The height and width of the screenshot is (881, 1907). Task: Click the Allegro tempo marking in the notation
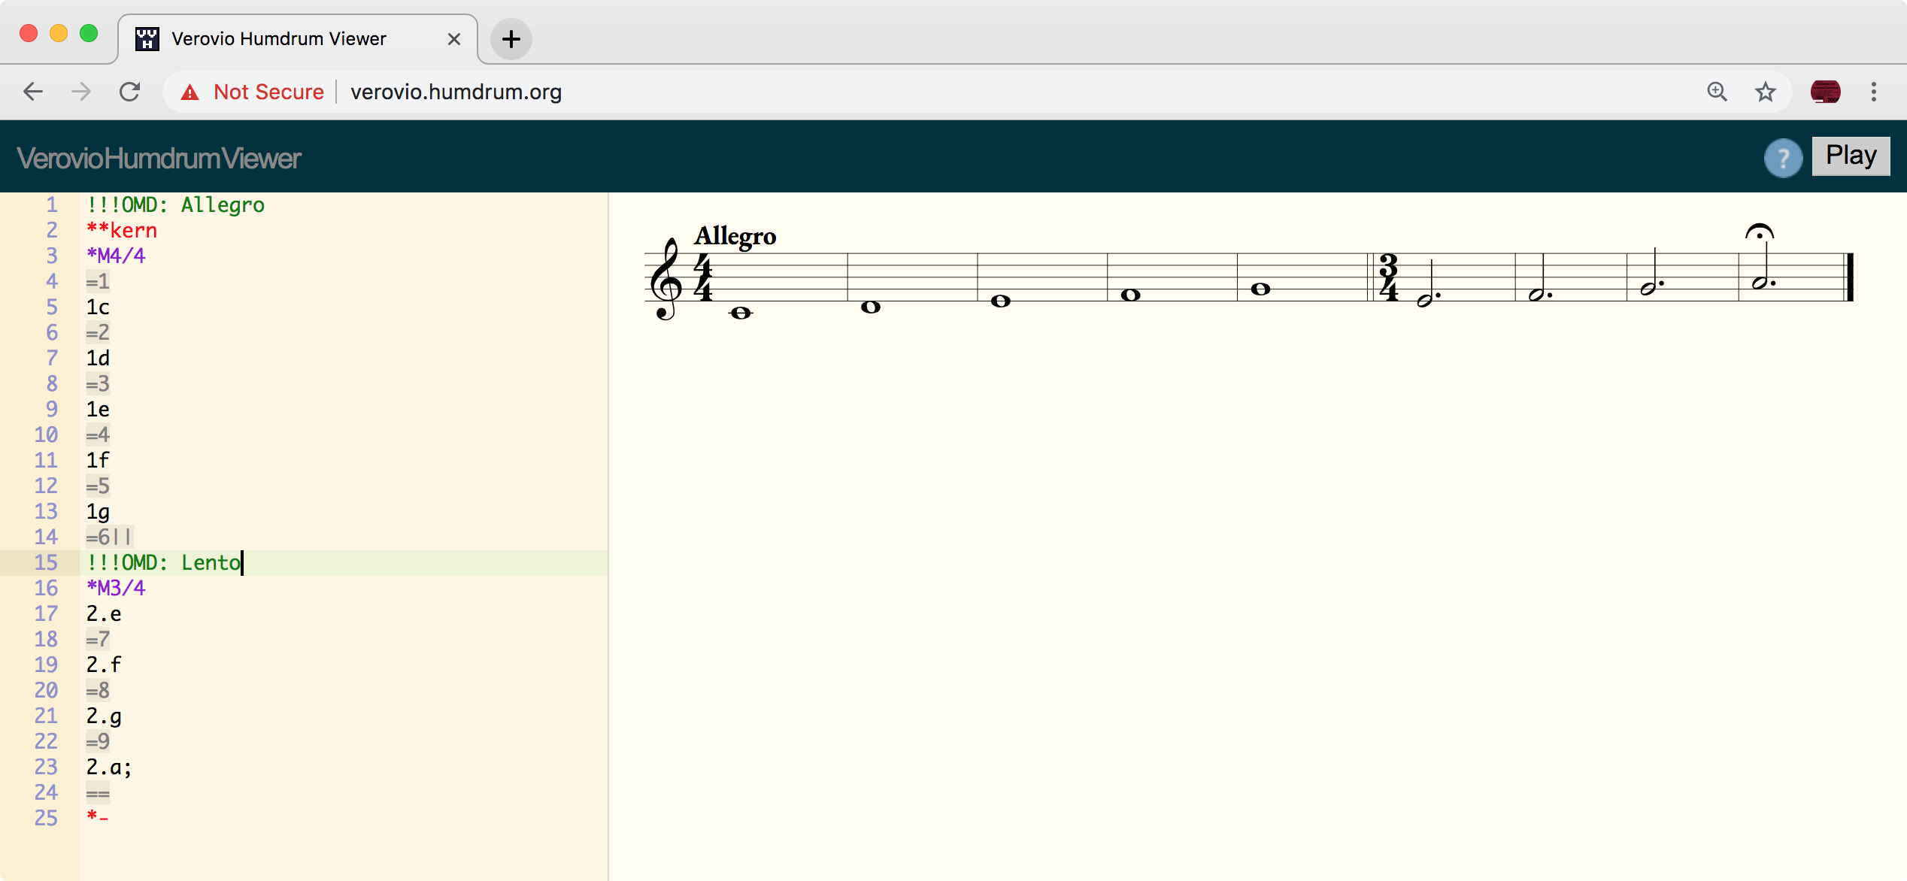(x=735, y=236)
